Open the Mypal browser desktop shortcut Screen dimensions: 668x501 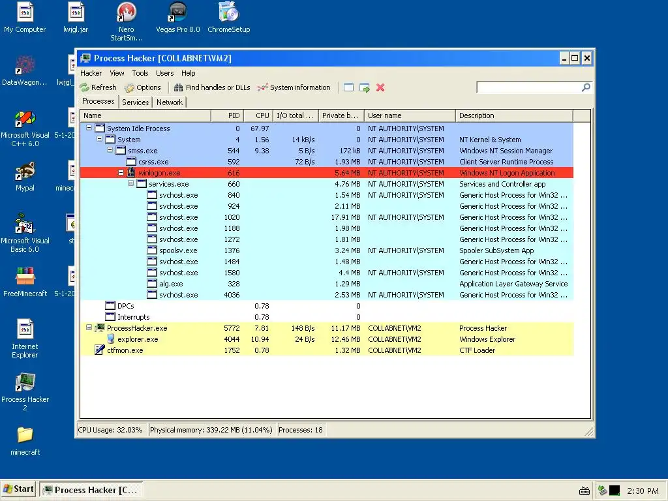(x=25, y=176)
